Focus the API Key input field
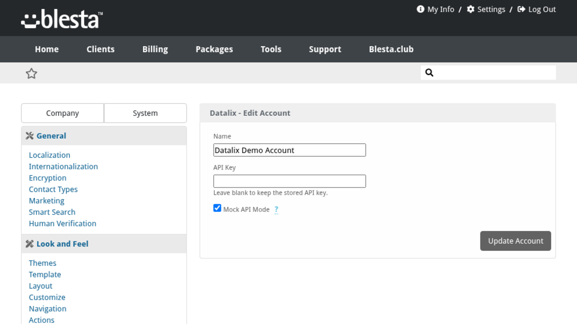The image size is (577, 324). [289, 181]
